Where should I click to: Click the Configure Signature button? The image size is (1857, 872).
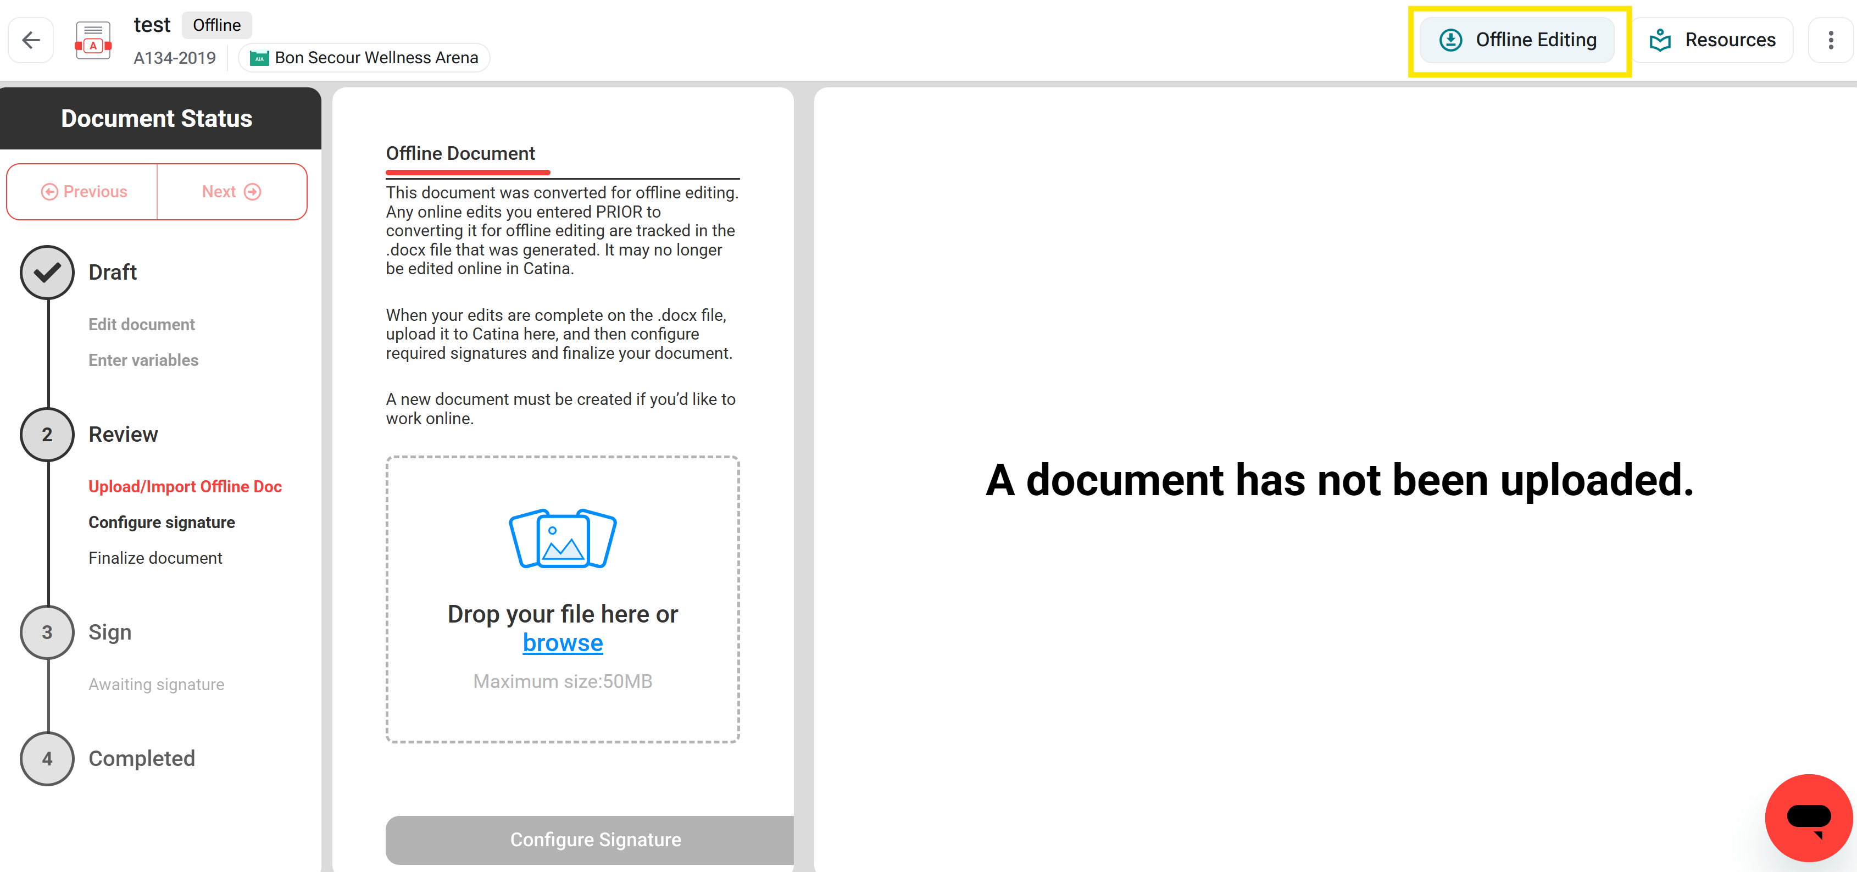coord(590,840)
